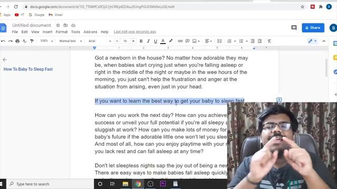
Task: Open the insert image dropdown
Action: [196, 41]
